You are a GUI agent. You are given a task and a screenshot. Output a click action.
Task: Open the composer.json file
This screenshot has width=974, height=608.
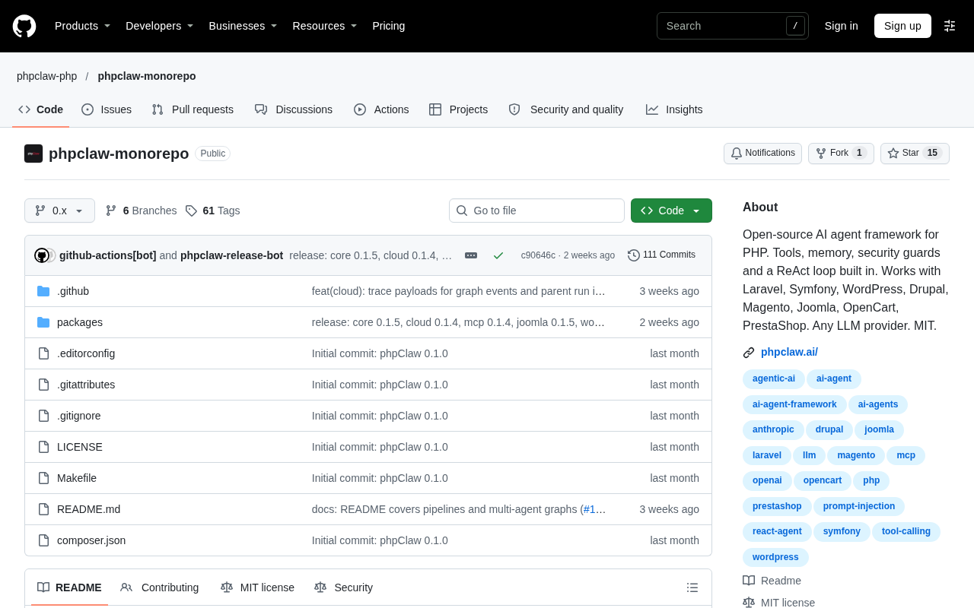pos(91,540)
